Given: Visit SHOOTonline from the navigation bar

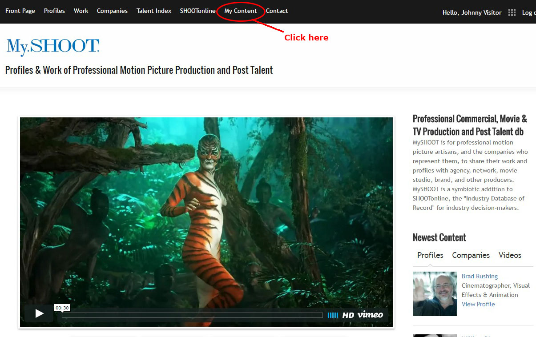Looking at the screenshot, I should coord(197,11).
